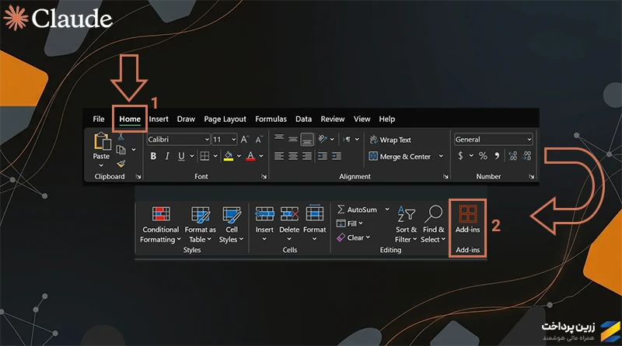The width and height of the screenshot is (622, 346).
Task: Expand the AutoSum dropdown arrow
Action: (x=387, y=209)
